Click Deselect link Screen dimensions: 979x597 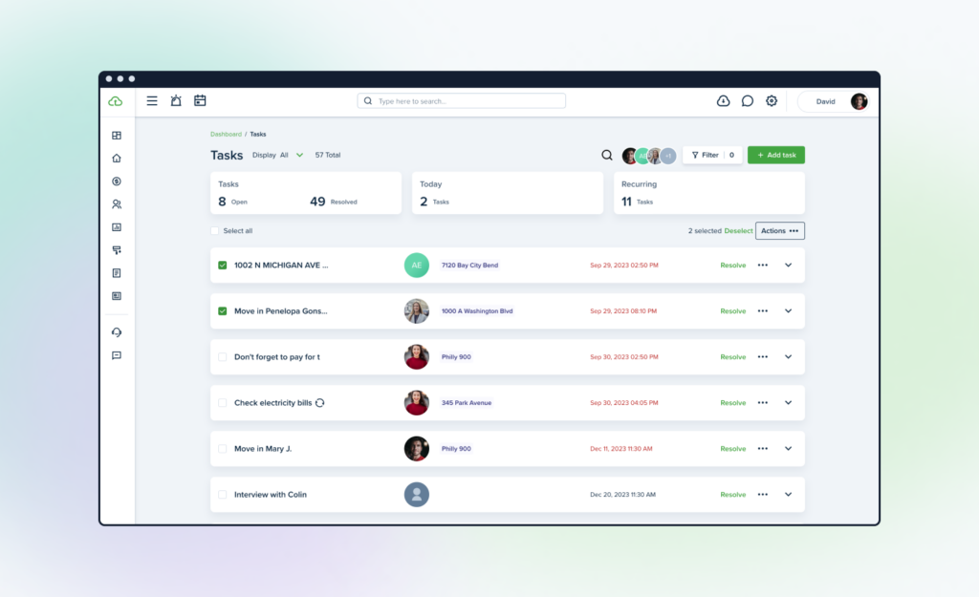click(x=738, y=231)
